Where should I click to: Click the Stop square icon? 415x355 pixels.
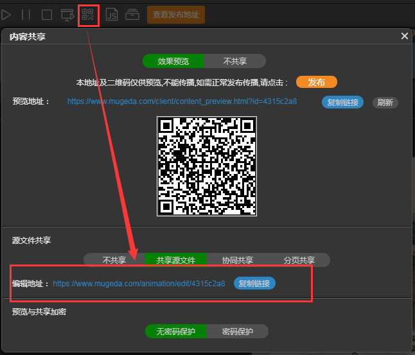point(47,15)
